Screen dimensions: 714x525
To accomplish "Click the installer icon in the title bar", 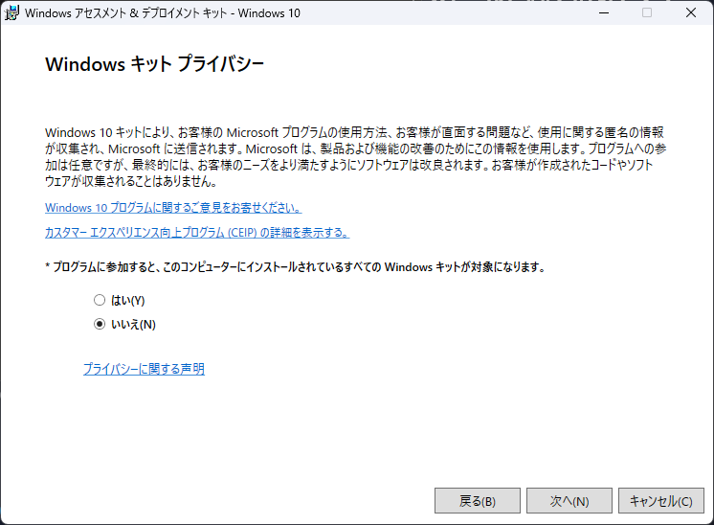I will tap(11, 12).
